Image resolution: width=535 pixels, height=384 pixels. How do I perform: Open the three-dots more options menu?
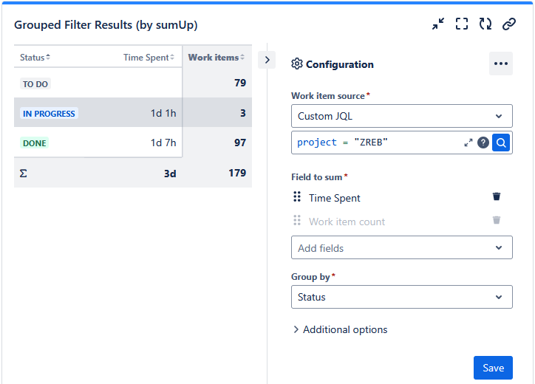tap(501, 64)
